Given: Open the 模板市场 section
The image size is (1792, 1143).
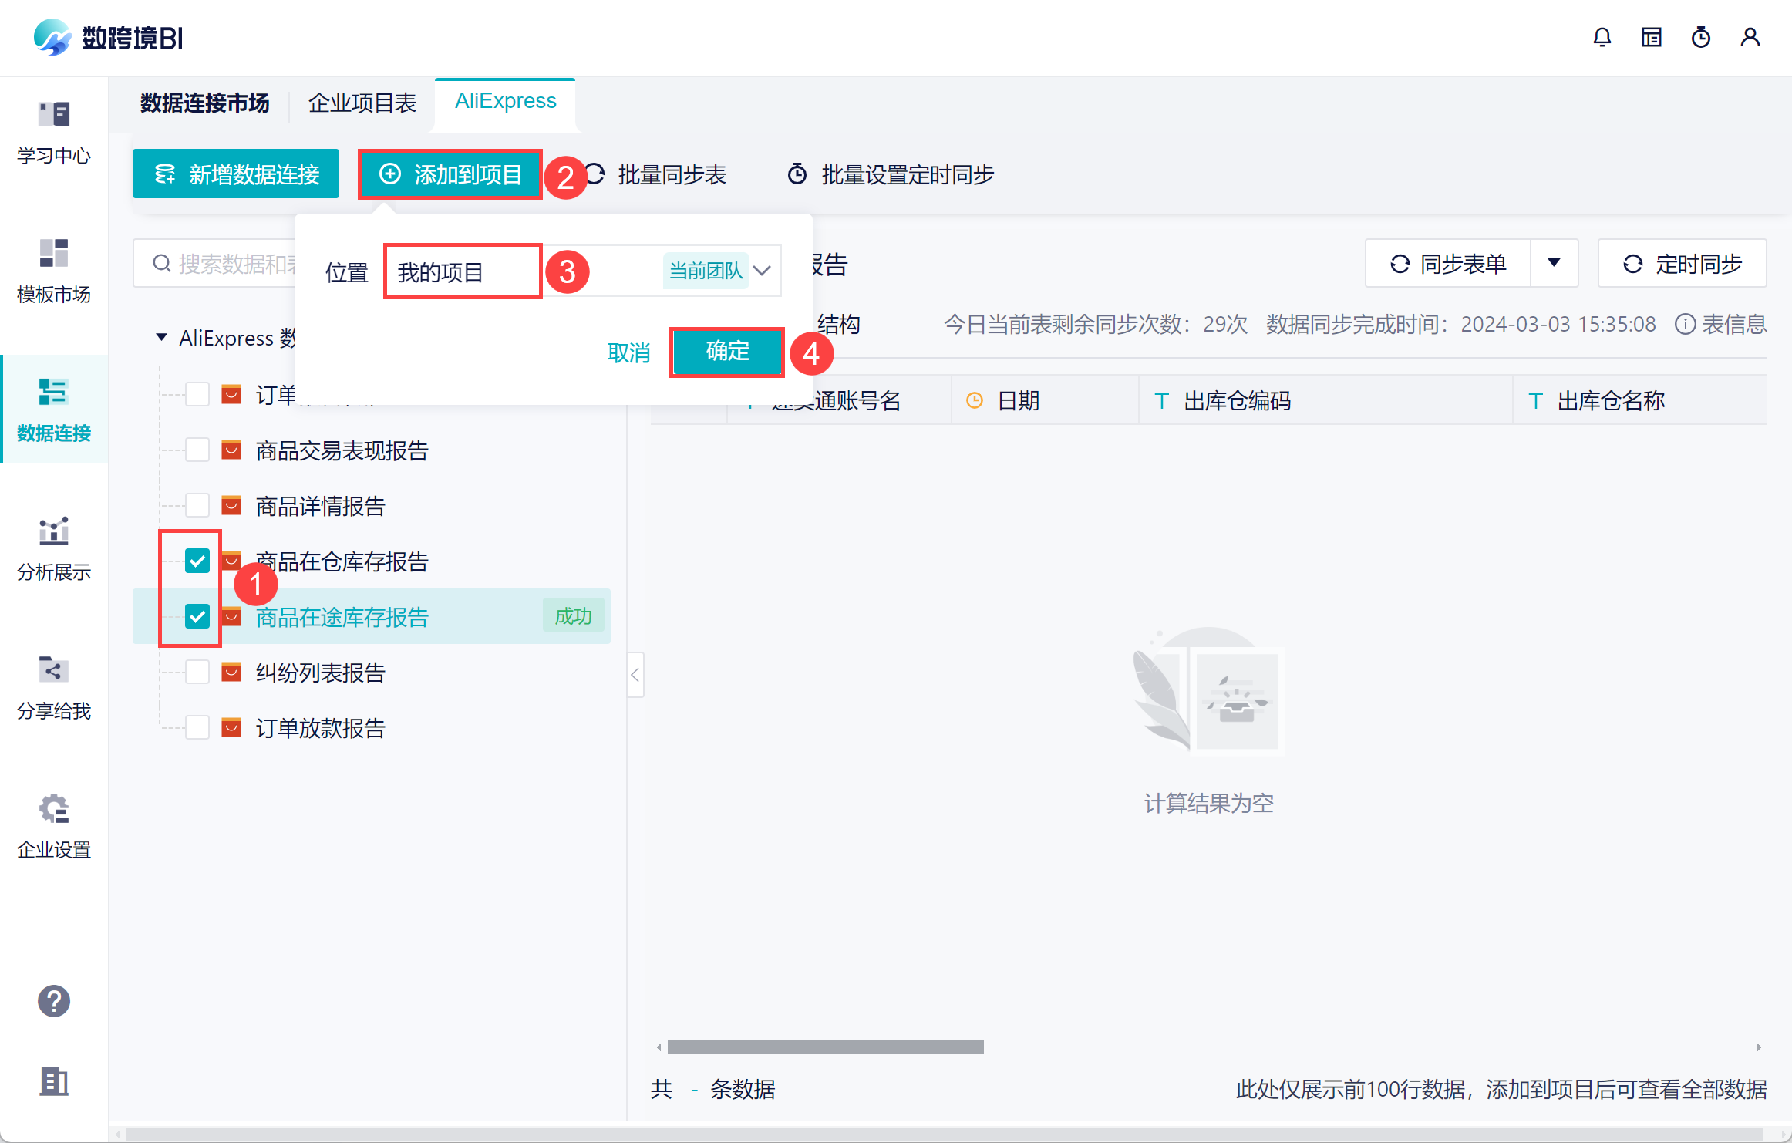Looking at the screenshot, I should 53,271.
